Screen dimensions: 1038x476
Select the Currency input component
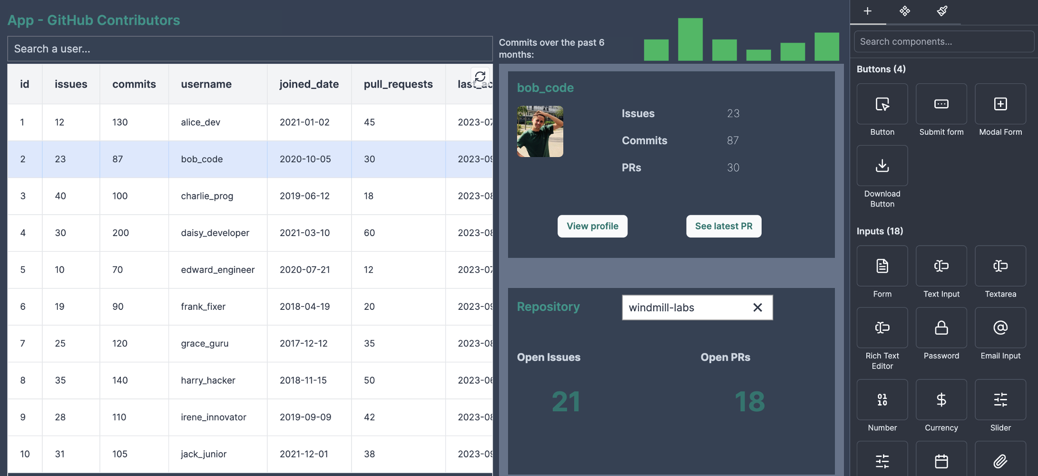[941, 400]
